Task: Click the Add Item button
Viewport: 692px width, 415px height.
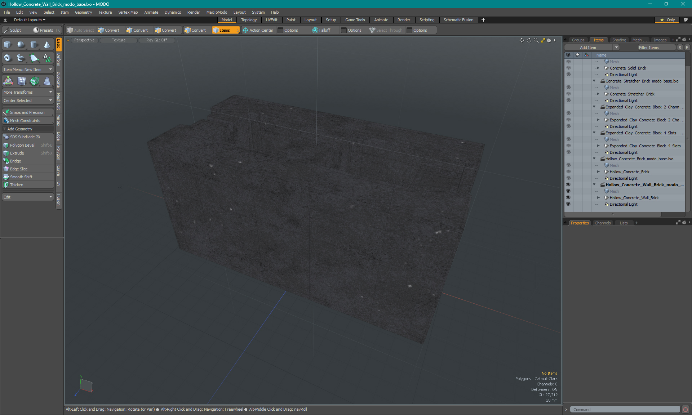Action: (588, 48)
